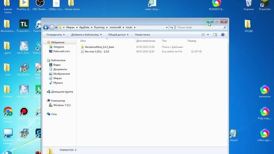The image size is (274, 154).
Task: Select the Links desktop folder
Action: point(8,69)
